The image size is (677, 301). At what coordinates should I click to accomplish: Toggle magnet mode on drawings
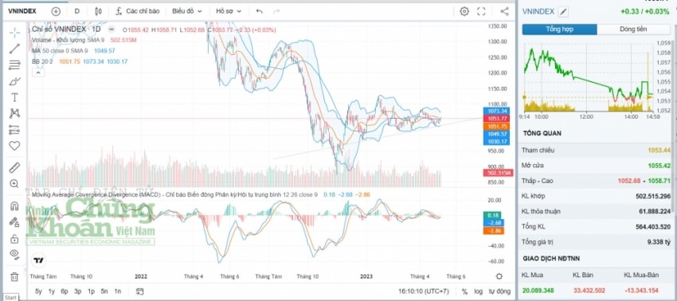point(14,206)
